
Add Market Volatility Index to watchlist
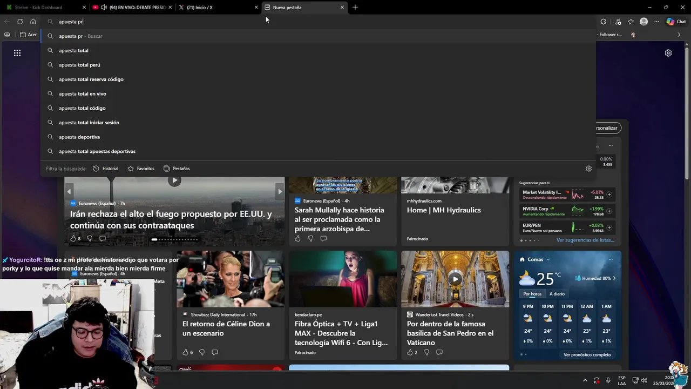pyautogui.click(x=609, y=194)
